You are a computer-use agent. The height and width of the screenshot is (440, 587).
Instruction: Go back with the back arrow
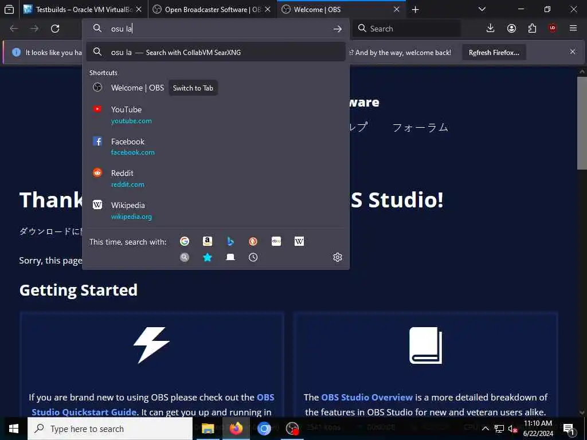coord(14,29)
